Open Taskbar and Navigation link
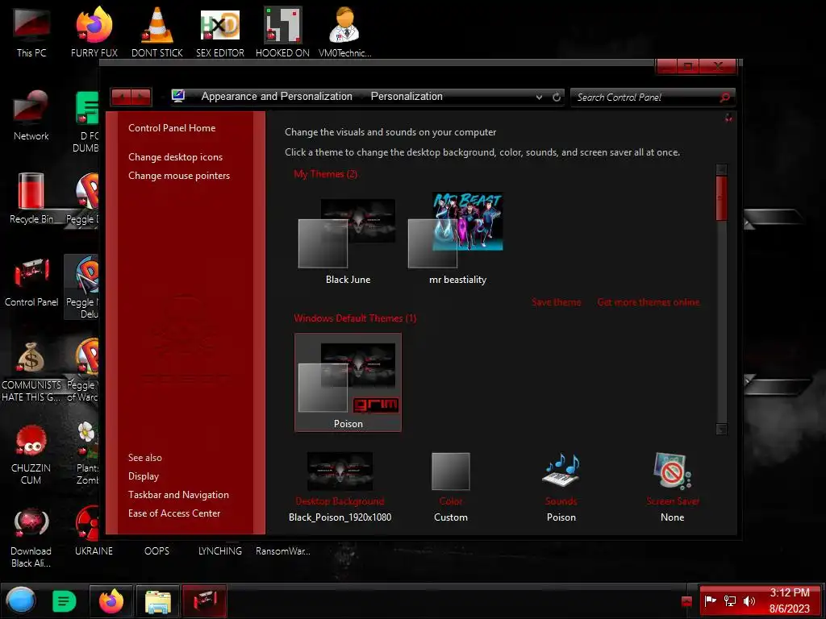 (x=178, y=495)
